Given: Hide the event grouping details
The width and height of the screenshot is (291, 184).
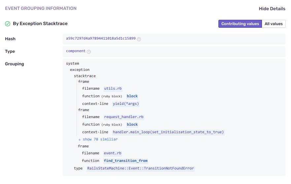Looking at the screenshot, I should click(272, 9).
